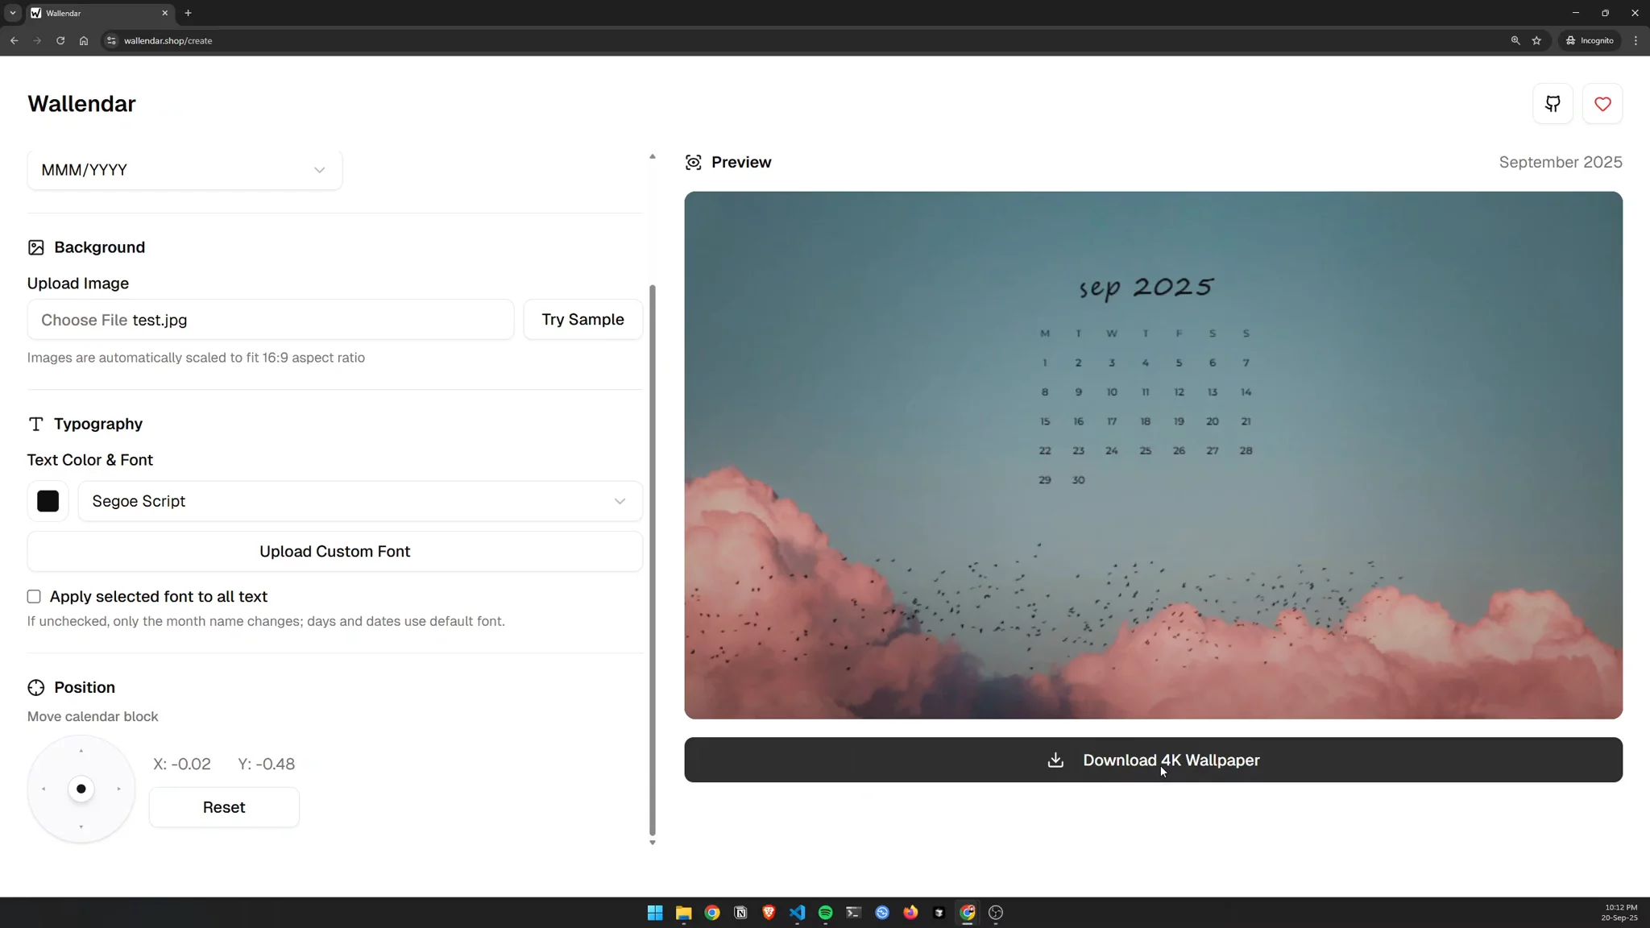
Task: Open the GitHub repository icon button
Action: coord(1553,104)
